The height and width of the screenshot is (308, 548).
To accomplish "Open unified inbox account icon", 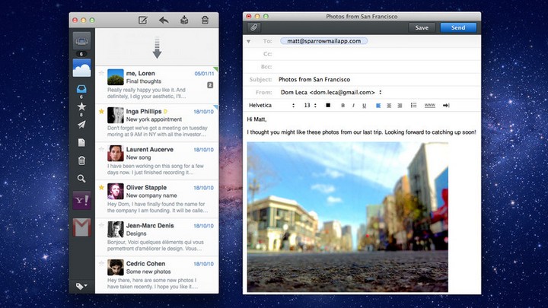I will click(x=81, y=41).
